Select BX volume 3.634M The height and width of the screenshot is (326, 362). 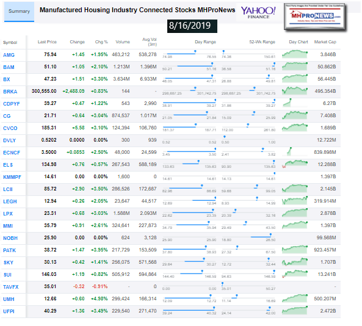(121, 79)
